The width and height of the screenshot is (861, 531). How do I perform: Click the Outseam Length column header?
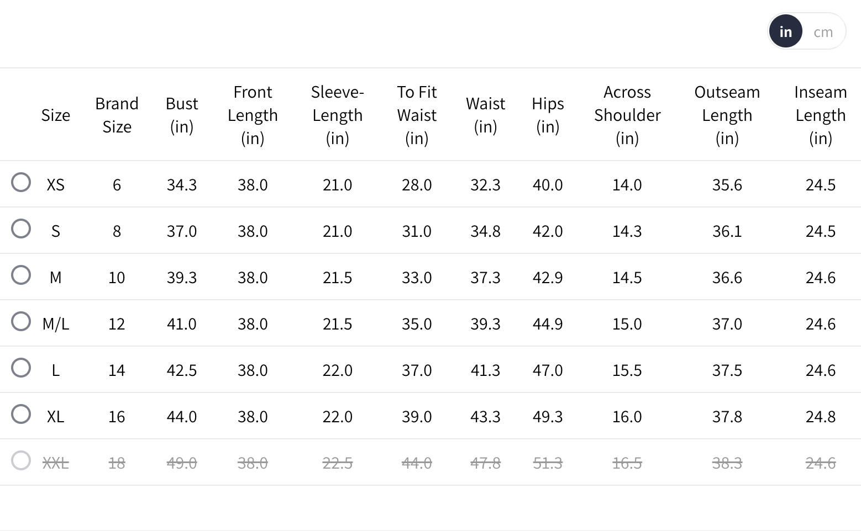(727, 115)
